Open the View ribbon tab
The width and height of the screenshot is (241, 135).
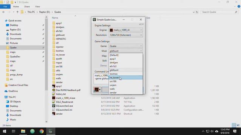[x=38, y=7]
